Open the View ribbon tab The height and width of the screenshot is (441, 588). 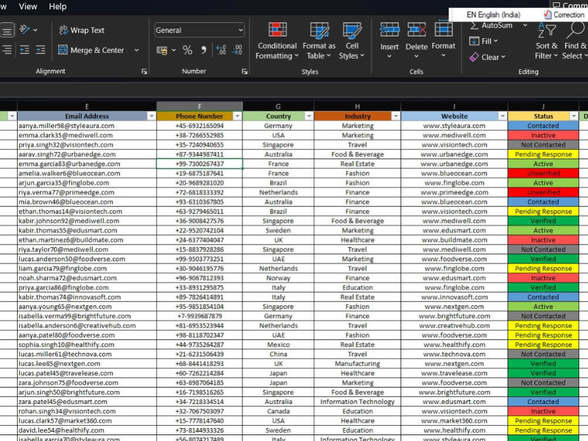pos(28,6)
